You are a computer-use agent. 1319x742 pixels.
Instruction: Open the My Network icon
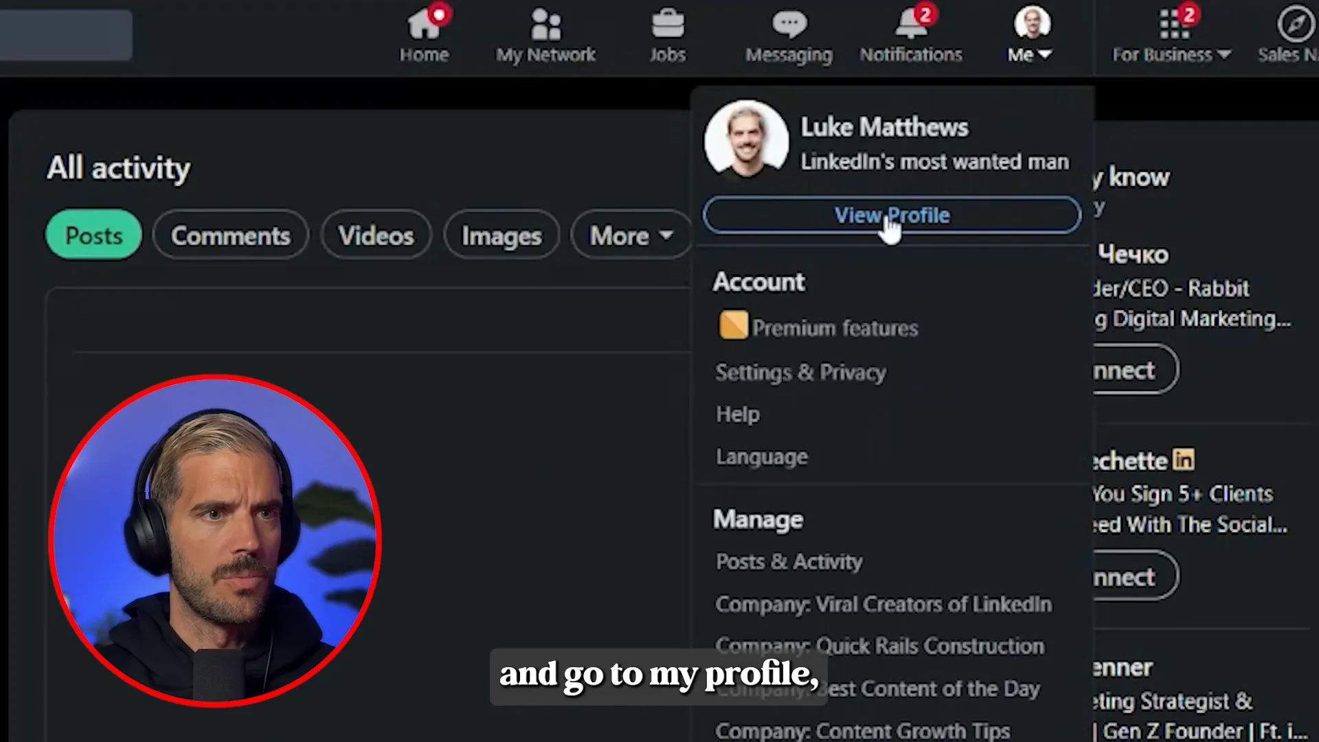[x=546, y=25]
